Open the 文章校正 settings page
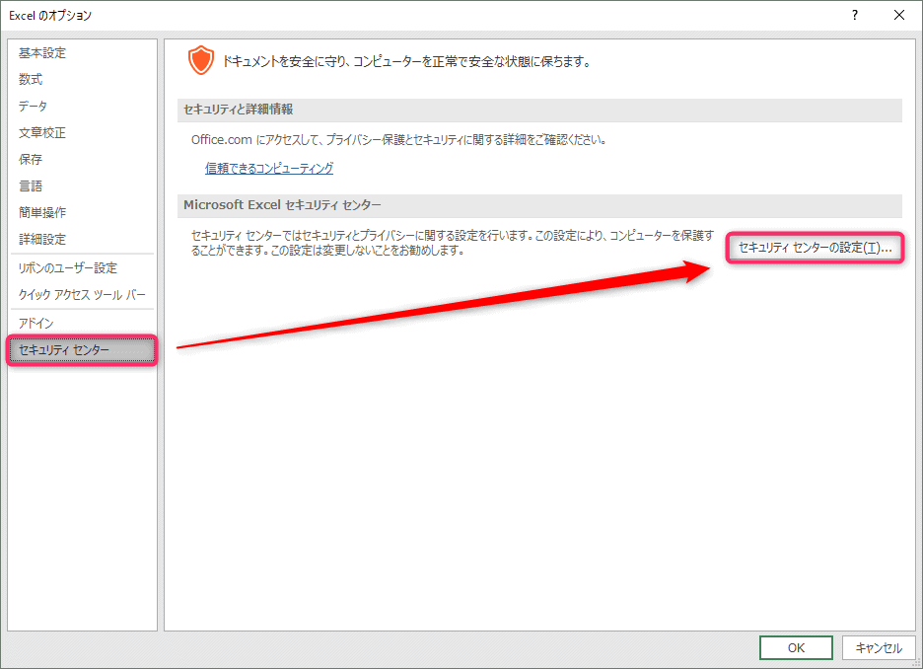Image resolution: width=923 pixels, height=669 pixels. [42, 133]
